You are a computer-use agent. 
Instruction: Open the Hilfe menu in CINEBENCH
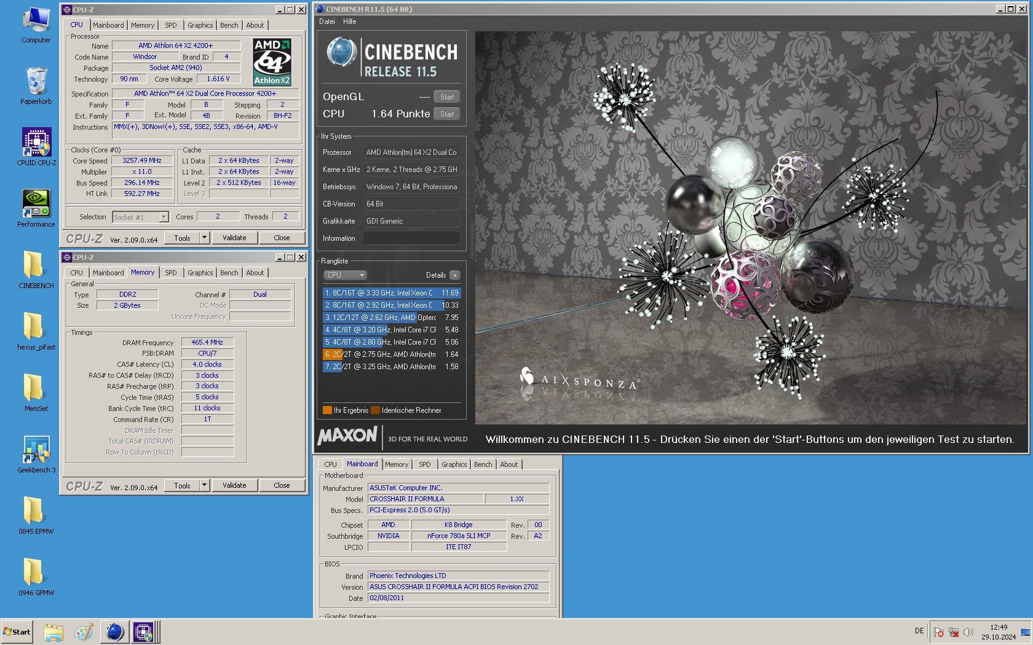point(349,21)
